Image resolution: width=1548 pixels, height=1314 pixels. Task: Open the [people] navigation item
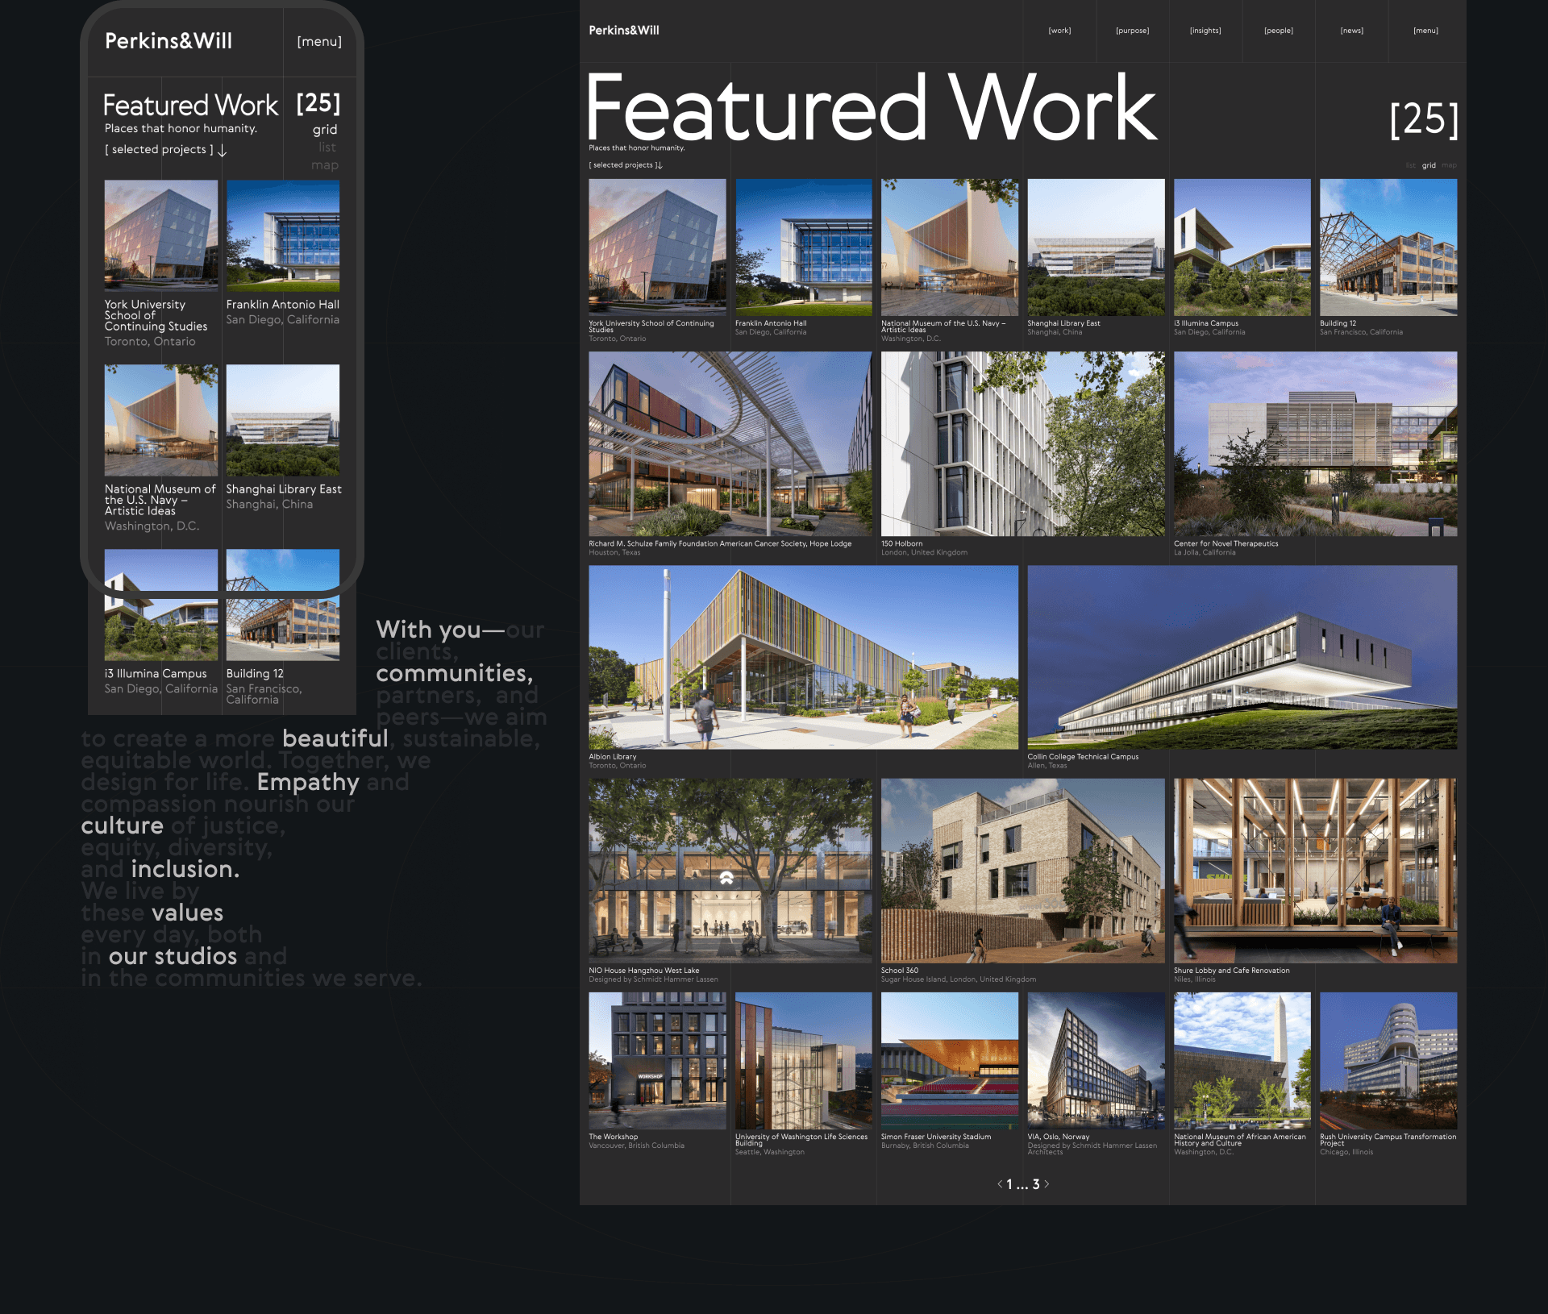[1278, 31]
